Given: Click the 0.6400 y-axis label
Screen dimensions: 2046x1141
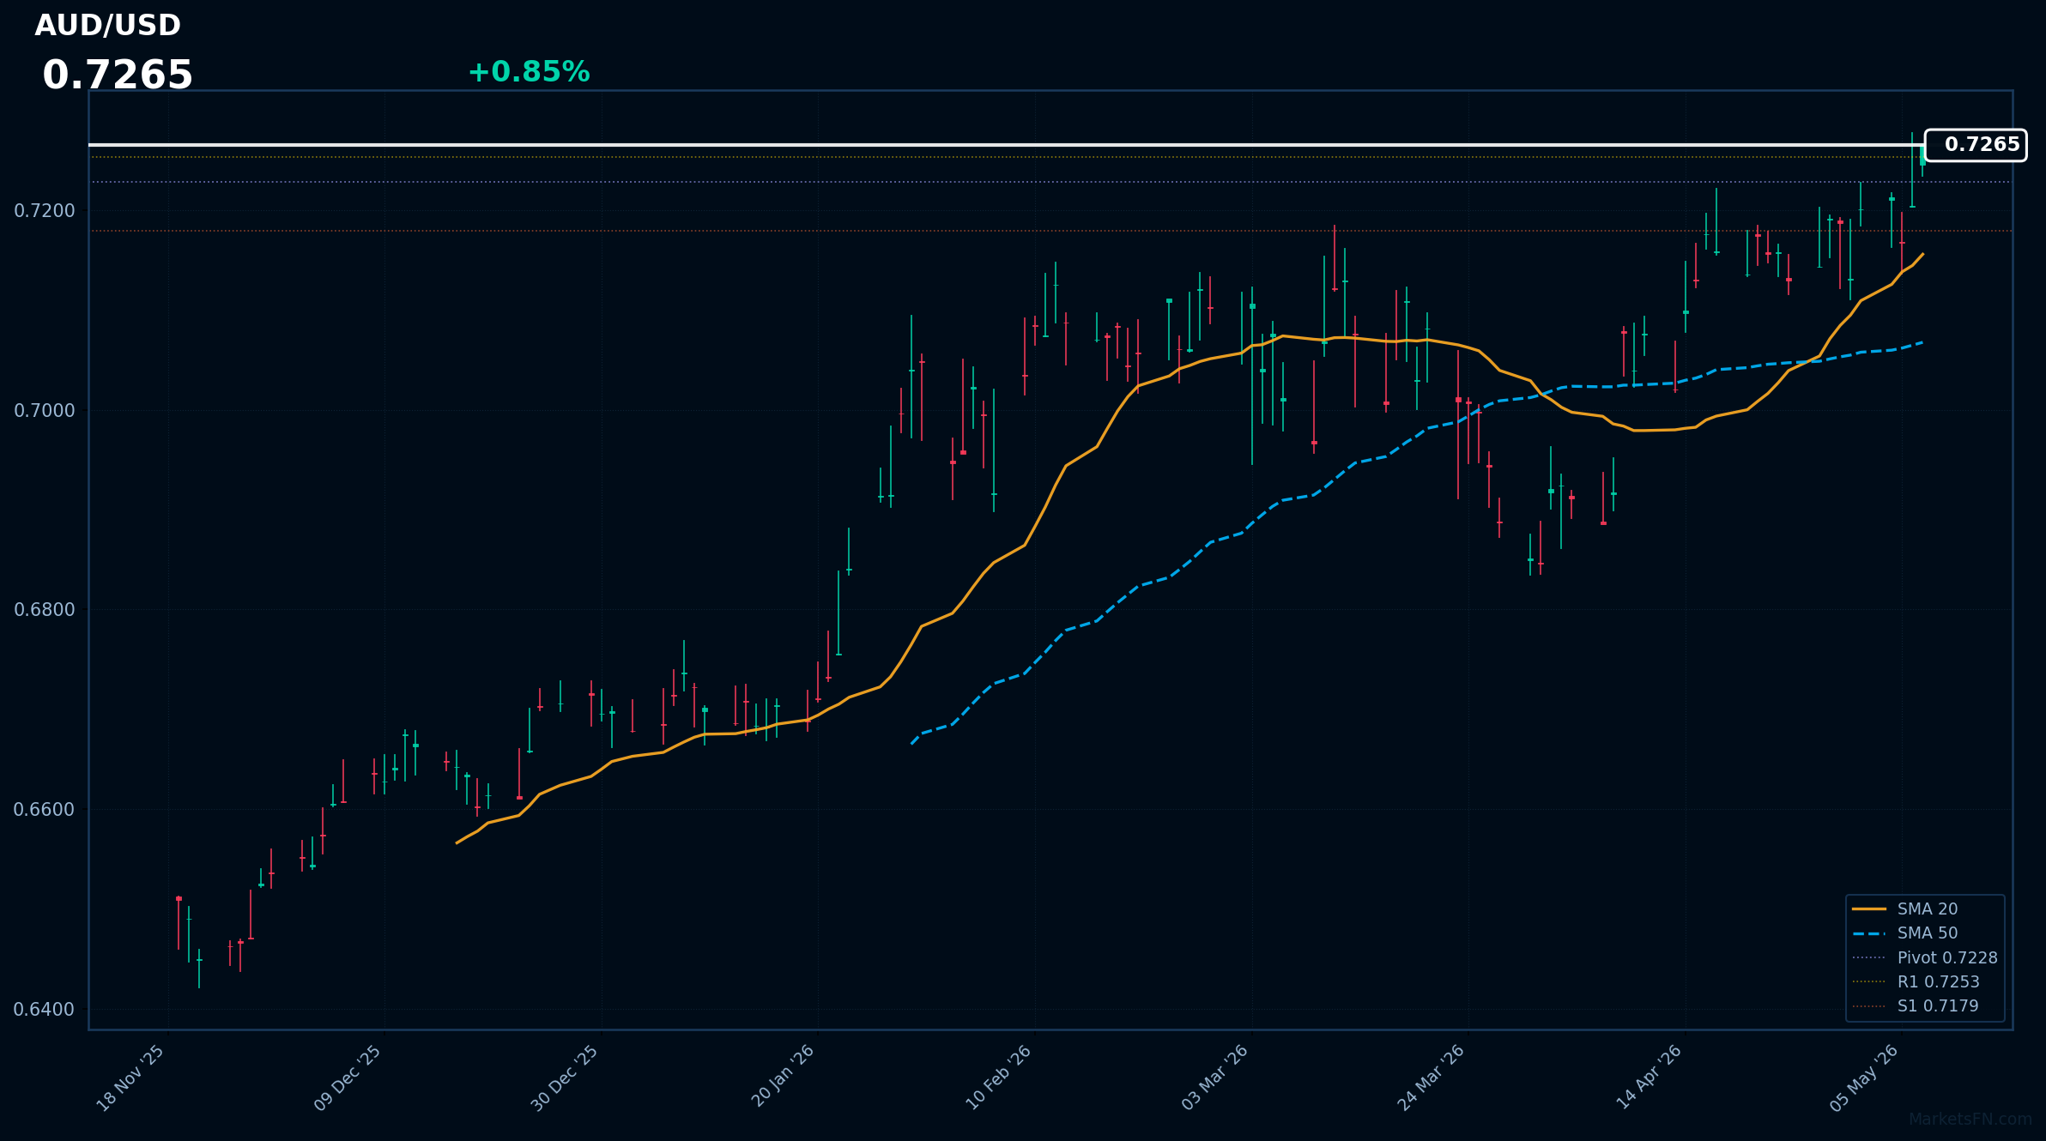Looking at the screenshot, I should click(45, 1009).
